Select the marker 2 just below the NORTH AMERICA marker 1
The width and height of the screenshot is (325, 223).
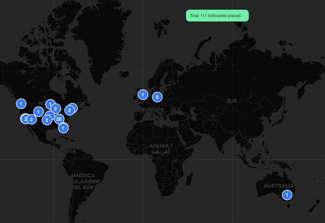(56, 109)
